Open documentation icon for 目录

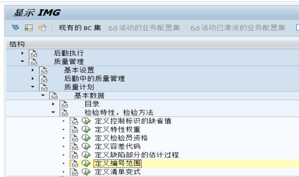64,104
